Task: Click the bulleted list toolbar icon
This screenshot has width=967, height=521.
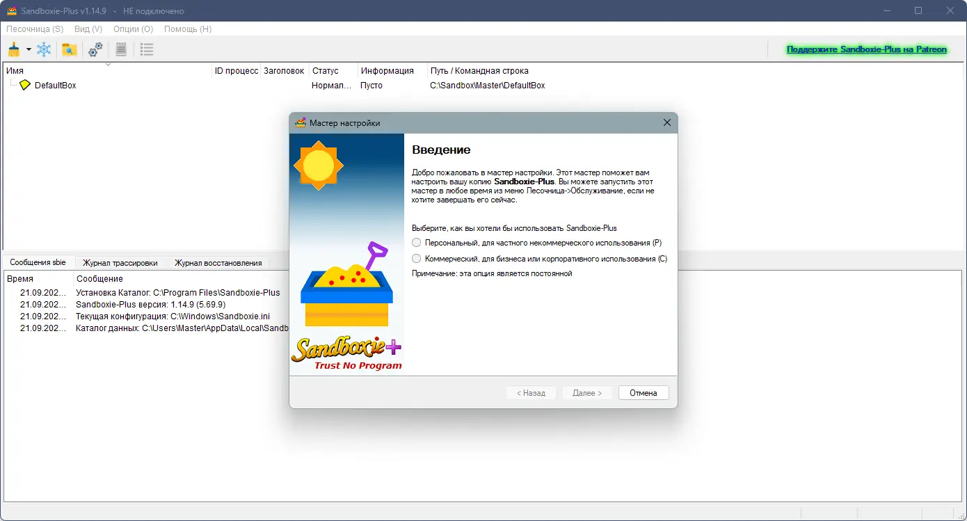Action: 146,49
